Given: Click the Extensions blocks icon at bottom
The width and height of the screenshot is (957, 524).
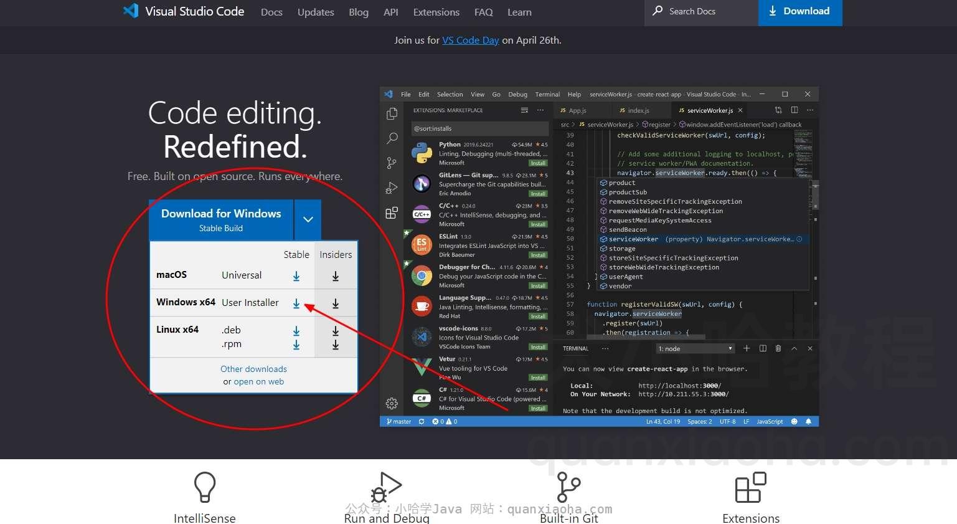Looking at the screenshot, I should pyautogui.click(x=751, y=487).
